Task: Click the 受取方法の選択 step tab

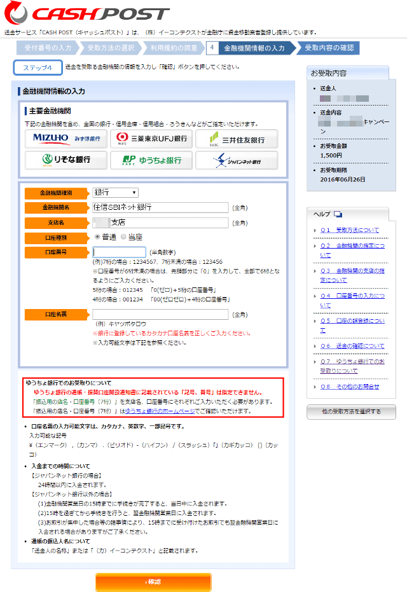Action: (x=111, y=48)
